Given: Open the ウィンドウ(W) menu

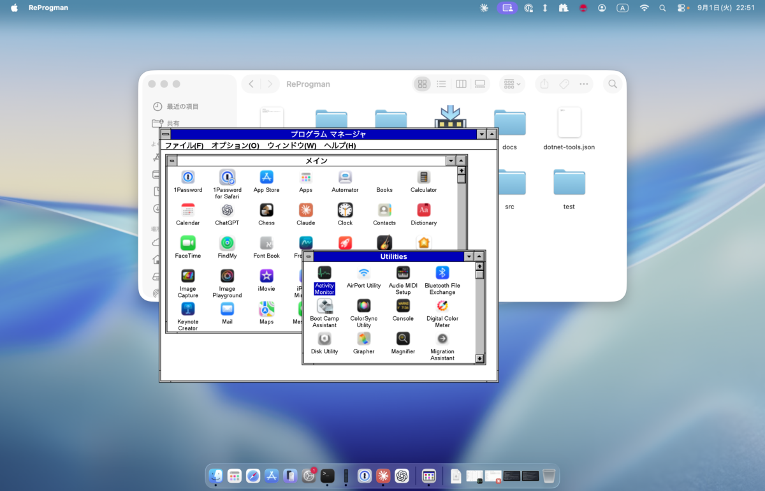Looking at the screenshot, I should (291, 145).
